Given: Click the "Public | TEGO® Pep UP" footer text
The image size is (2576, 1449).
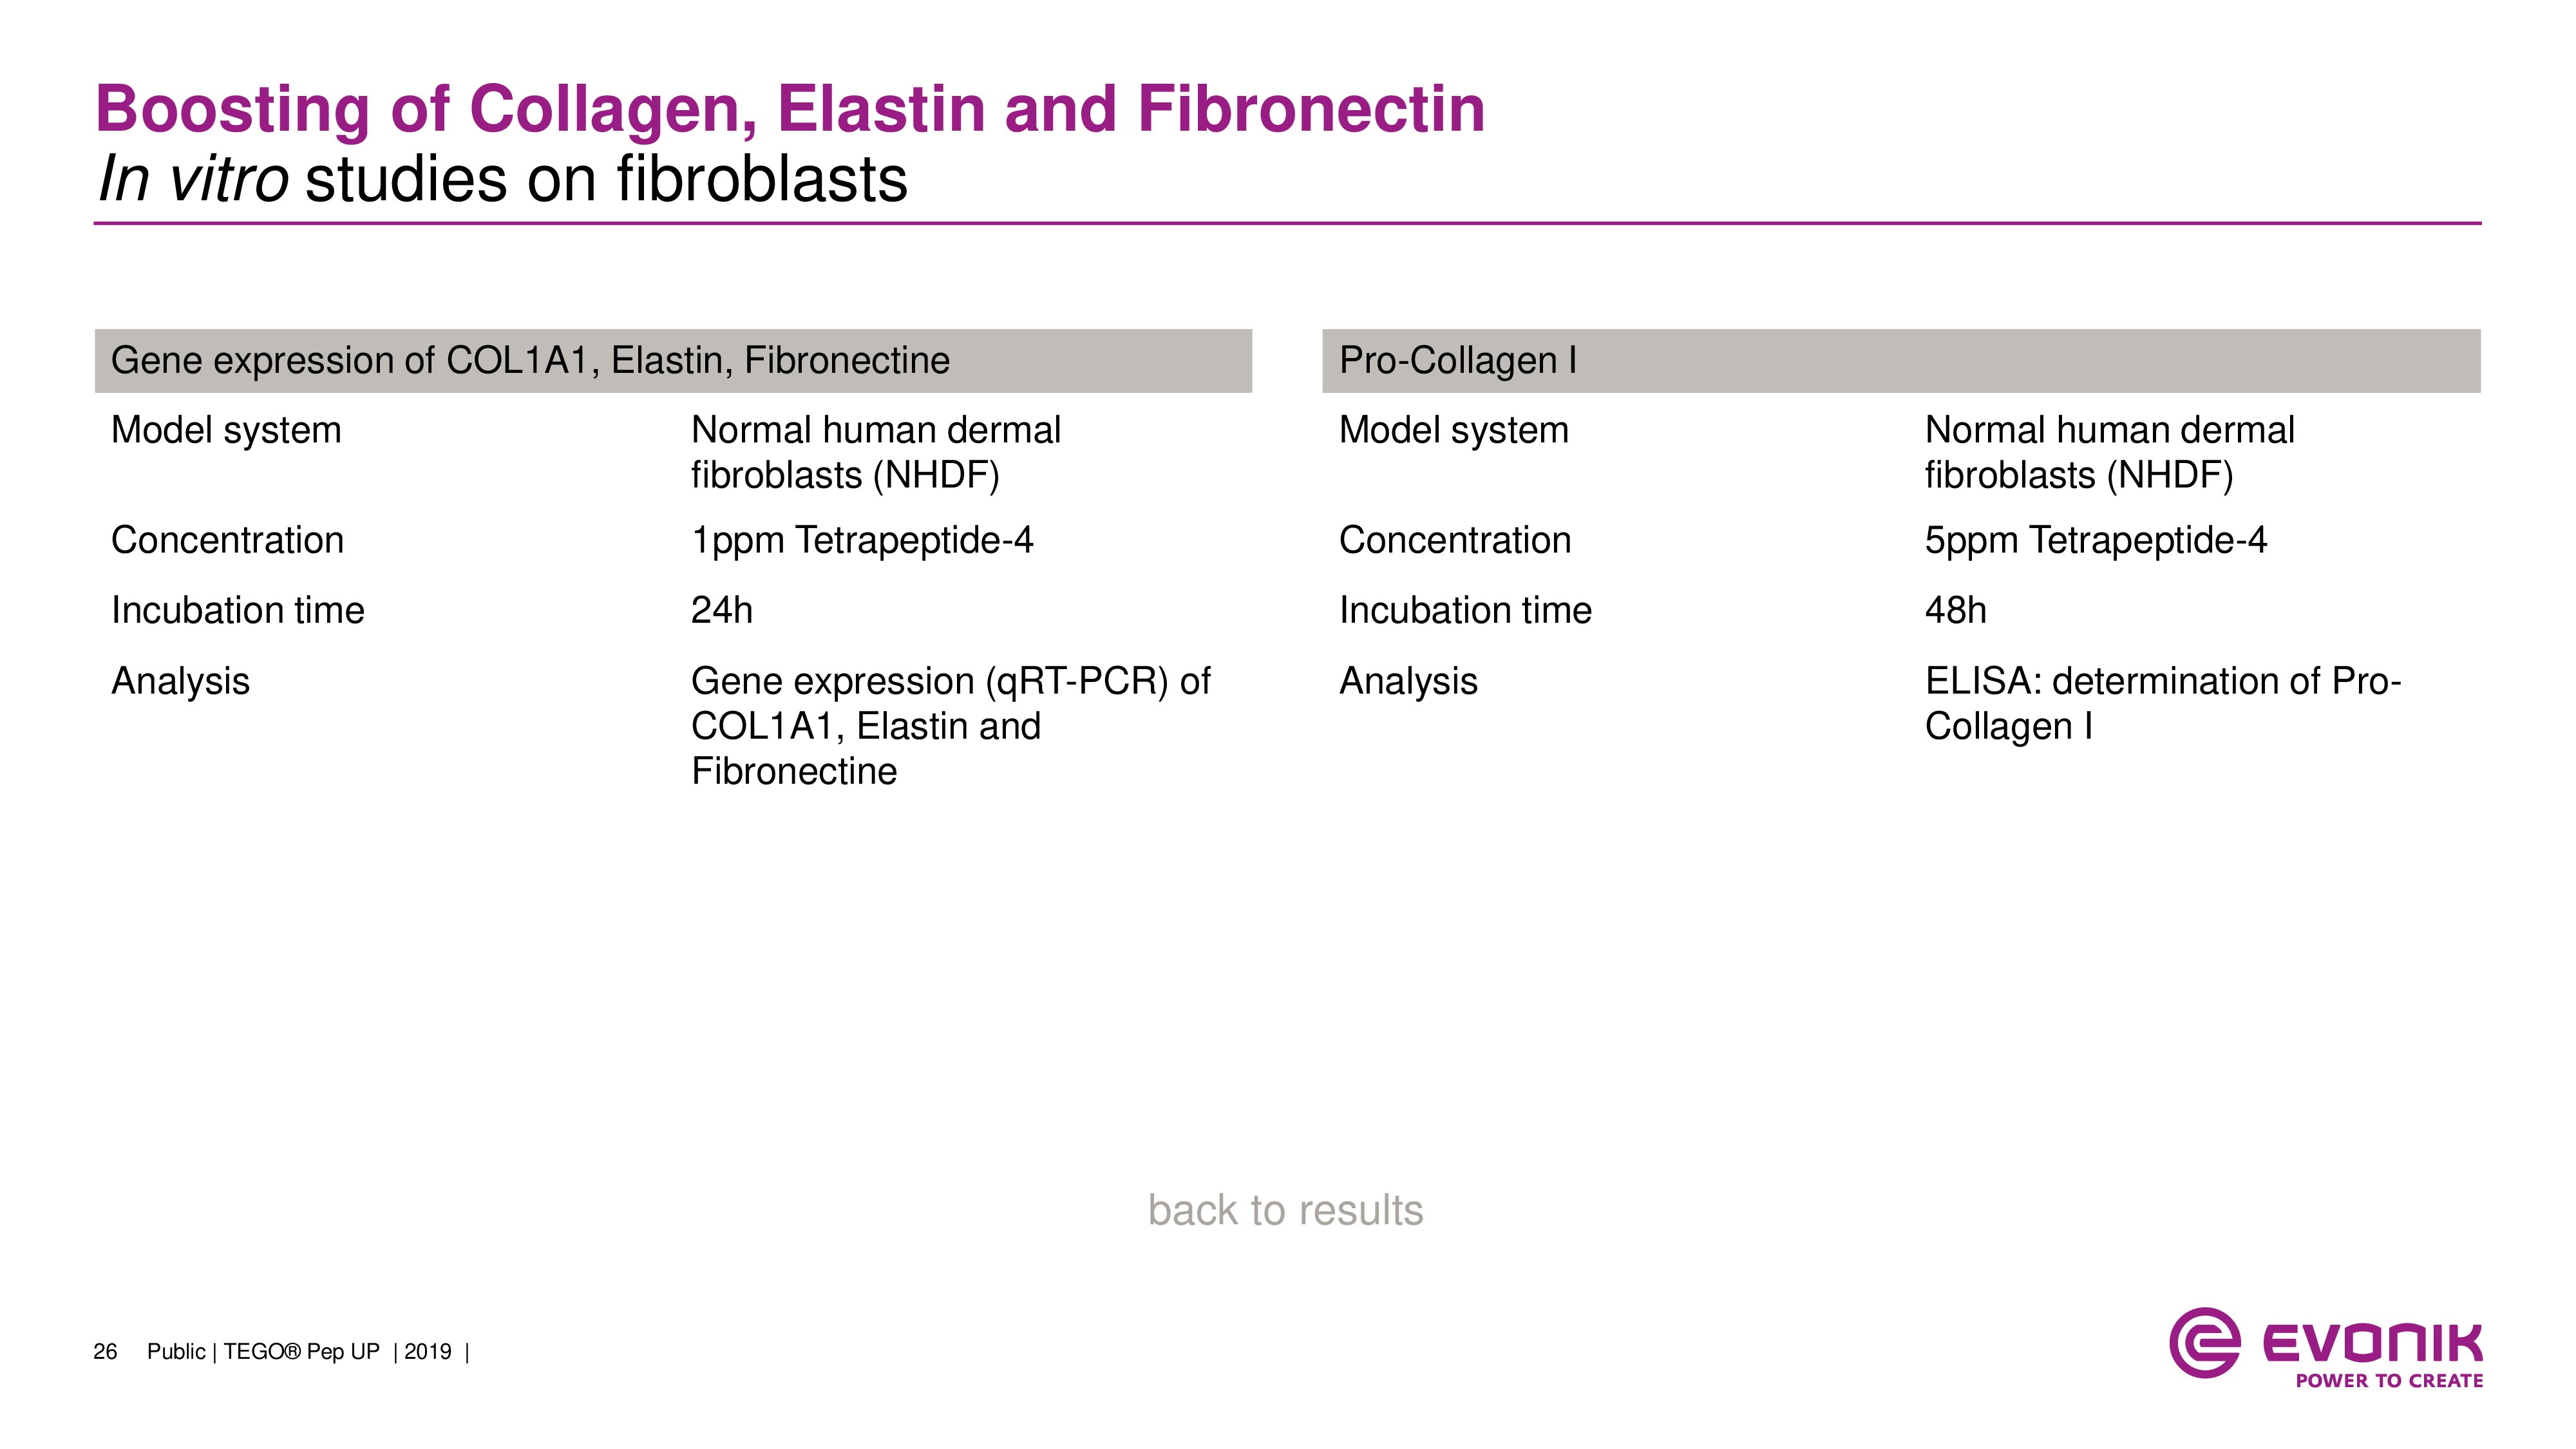Looking at the screenshot, I should [264, 1352].
